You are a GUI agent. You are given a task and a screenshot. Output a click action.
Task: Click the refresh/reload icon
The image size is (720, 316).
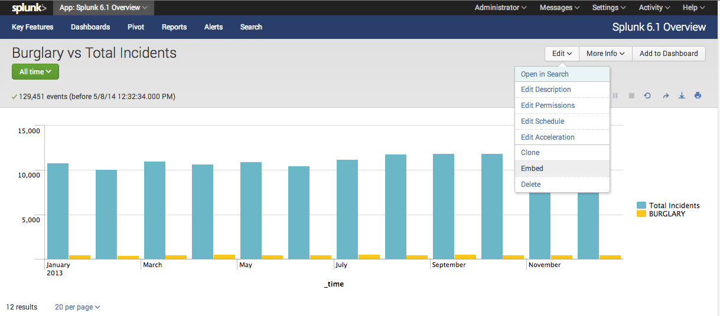click(647, 96)
